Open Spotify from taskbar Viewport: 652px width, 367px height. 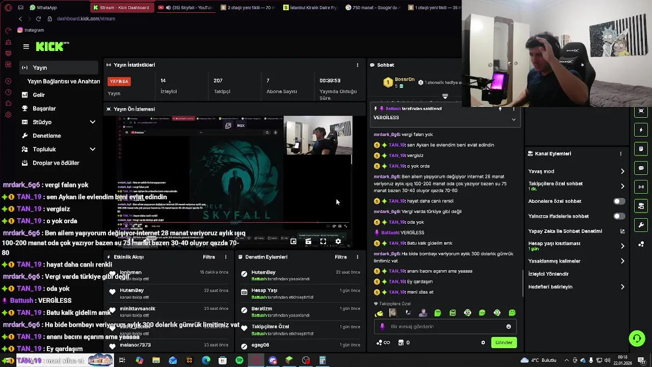(x=239, y=360)
